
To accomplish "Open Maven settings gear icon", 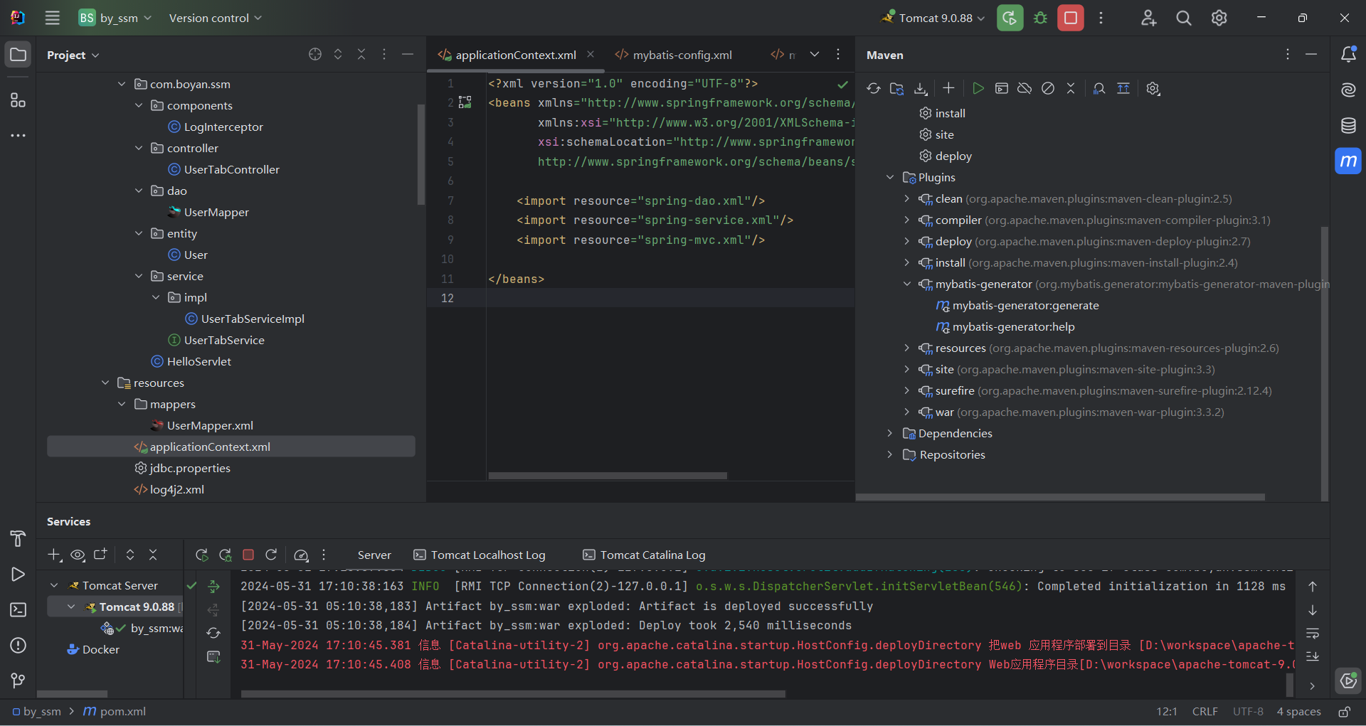I will coord(1153,88).
